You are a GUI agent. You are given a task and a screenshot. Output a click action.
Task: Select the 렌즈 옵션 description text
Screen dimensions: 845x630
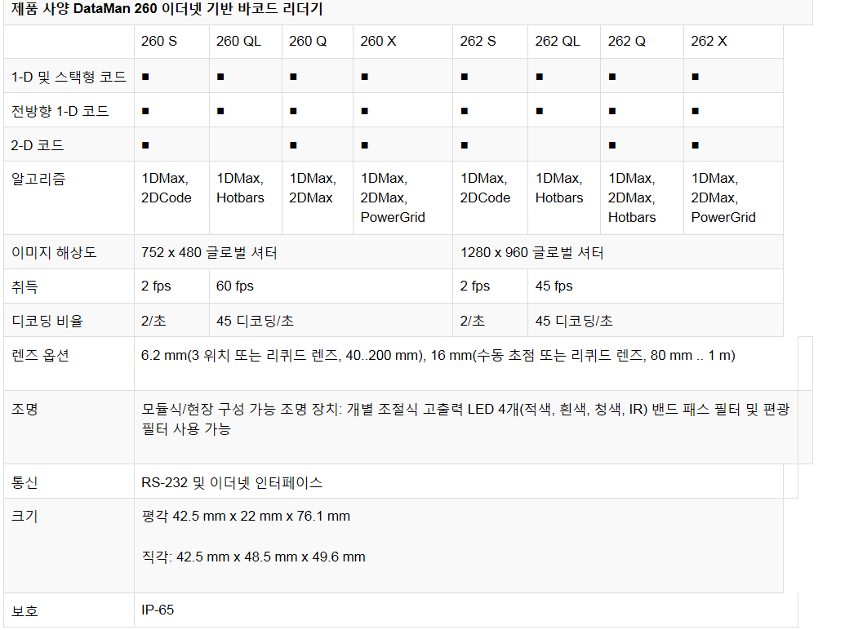click(438, 356)
